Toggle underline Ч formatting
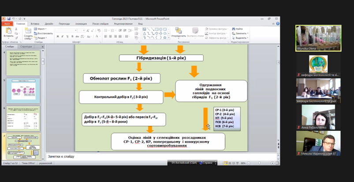Viewport: 354px width, 182px height. click(67, 36)
